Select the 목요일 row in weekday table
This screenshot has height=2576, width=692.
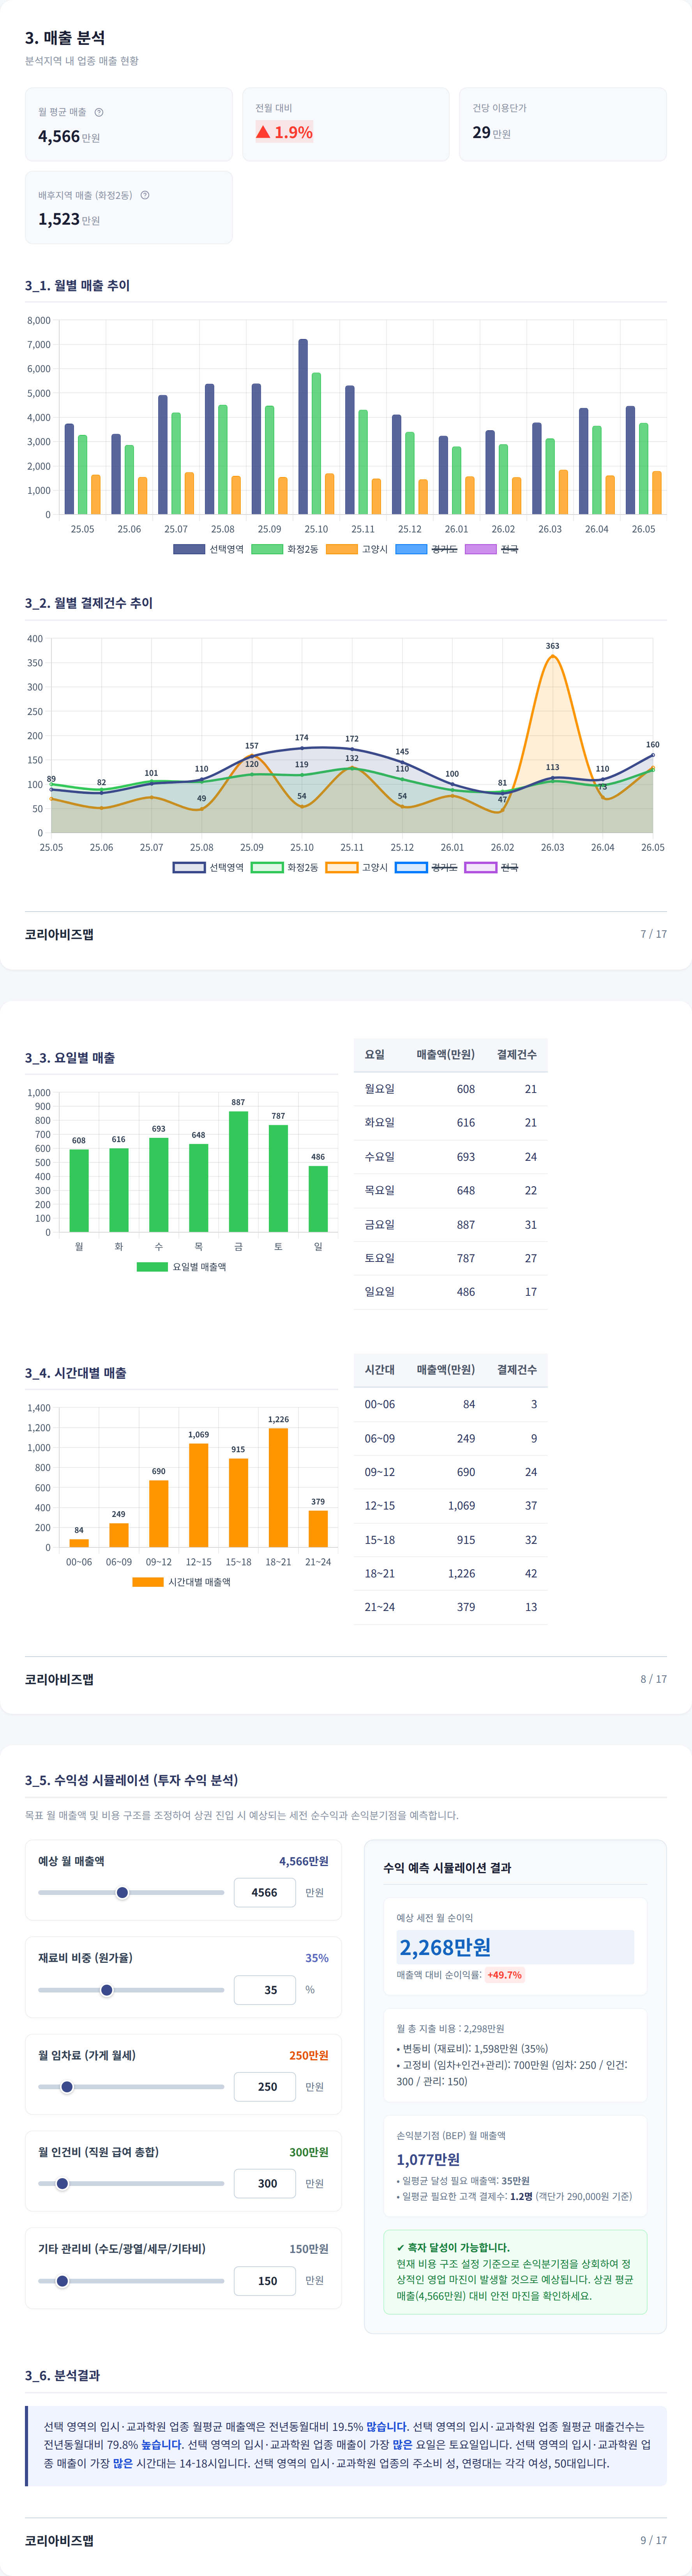point(450,1191)
